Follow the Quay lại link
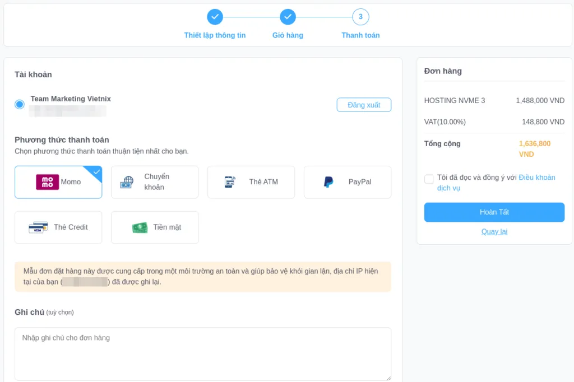This screenshot has width=574, height=382. (494, 231)
